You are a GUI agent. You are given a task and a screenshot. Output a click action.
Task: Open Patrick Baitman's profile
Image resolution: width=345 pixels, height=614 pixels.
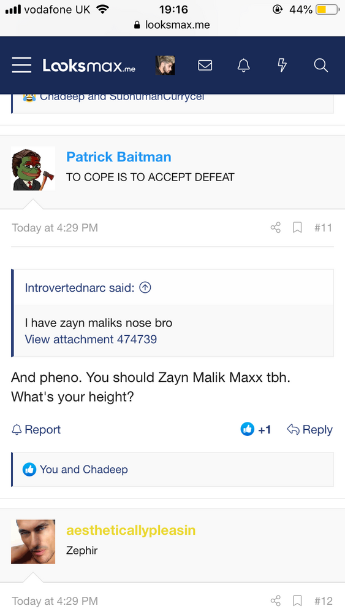click(119, 157)
